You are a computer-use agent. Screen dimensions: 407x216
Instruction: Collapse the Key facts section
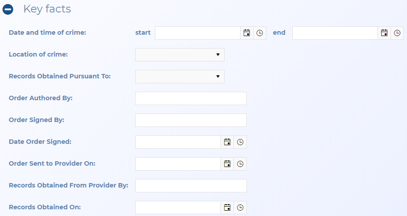[x=8, y=9]
